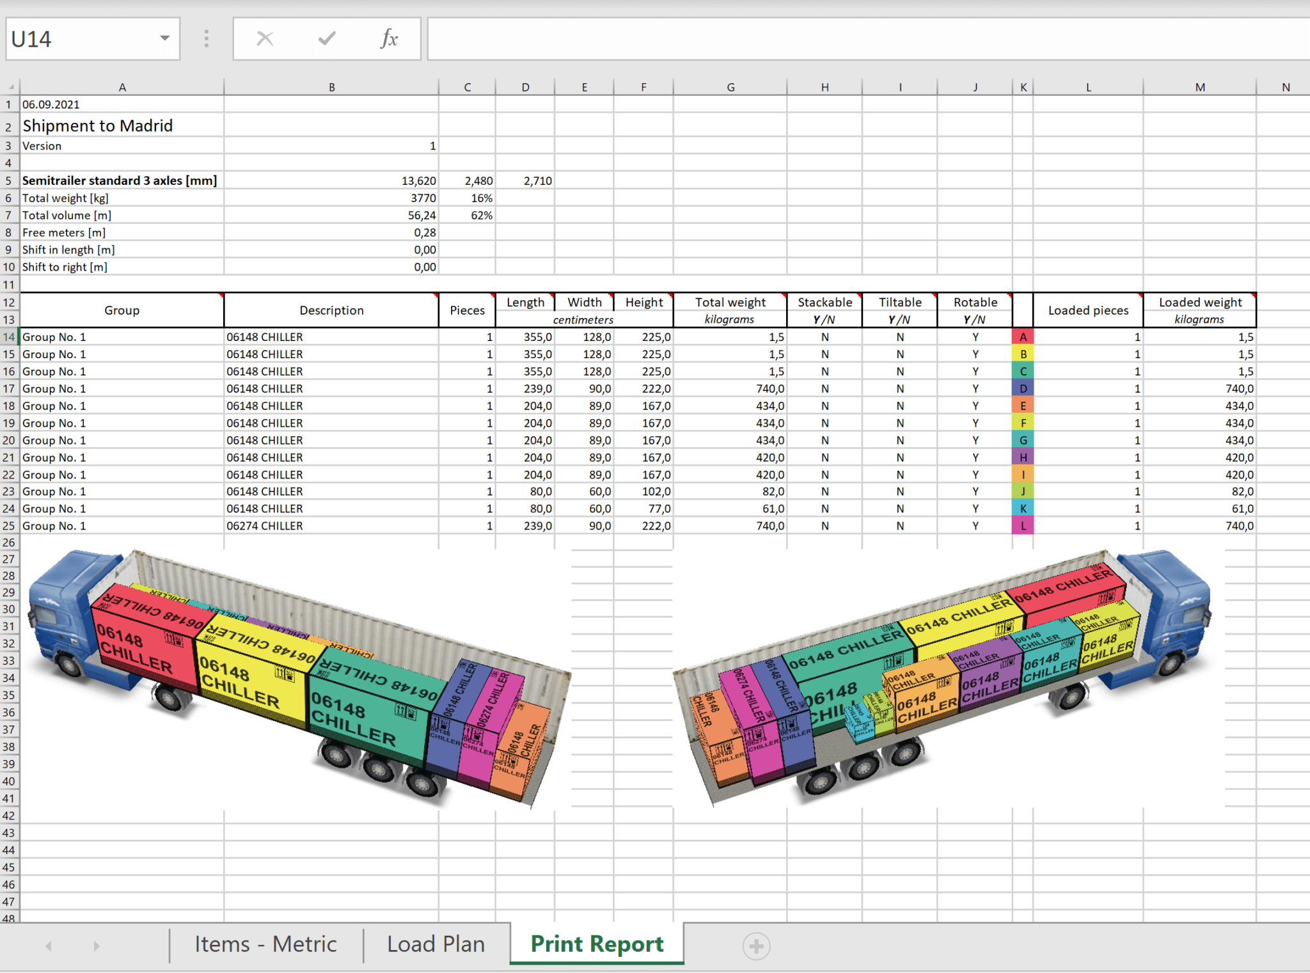Select the cell containing Shipment to Madrid

click(97, 125)
